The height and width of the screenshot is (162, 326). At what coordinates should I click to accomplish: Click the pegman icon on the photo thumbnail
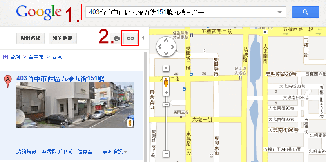[x=130, y=122]
